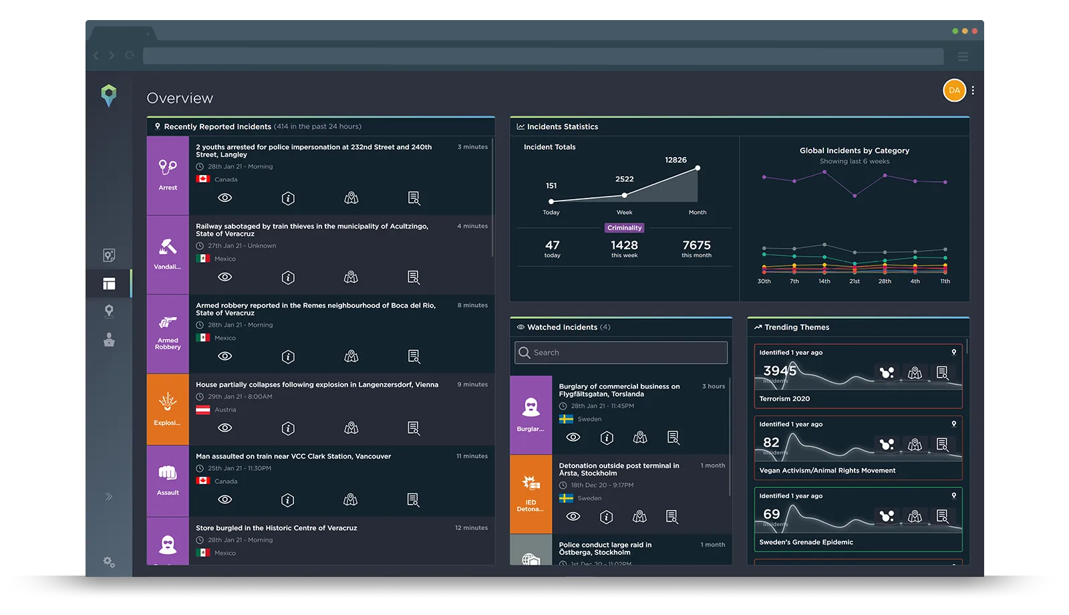Open report for Langley police impersonation incident
This screenshot has width=1069, height=615.
pos(414,198)
